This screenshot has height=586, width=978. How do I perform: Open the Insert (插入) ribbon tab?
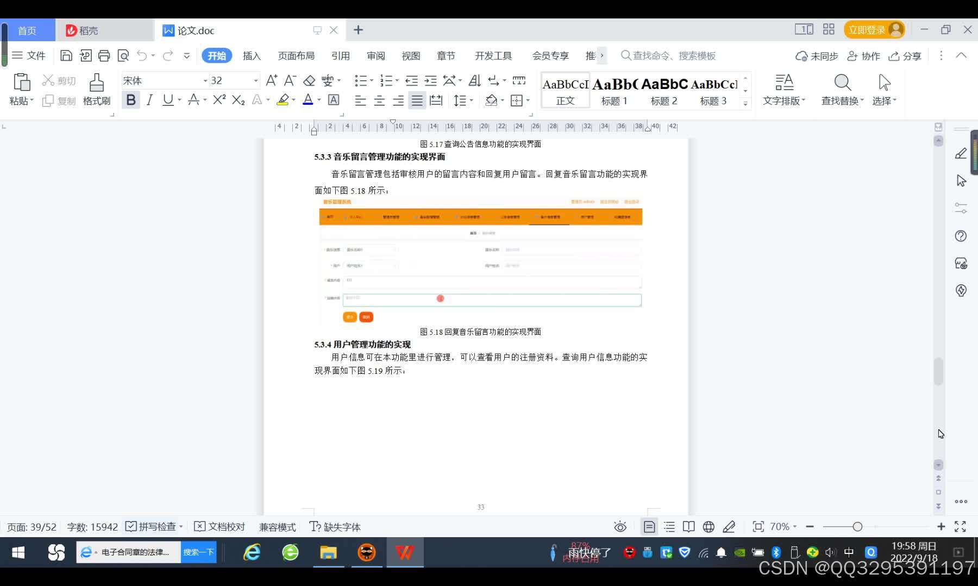(x=252, y=55)
